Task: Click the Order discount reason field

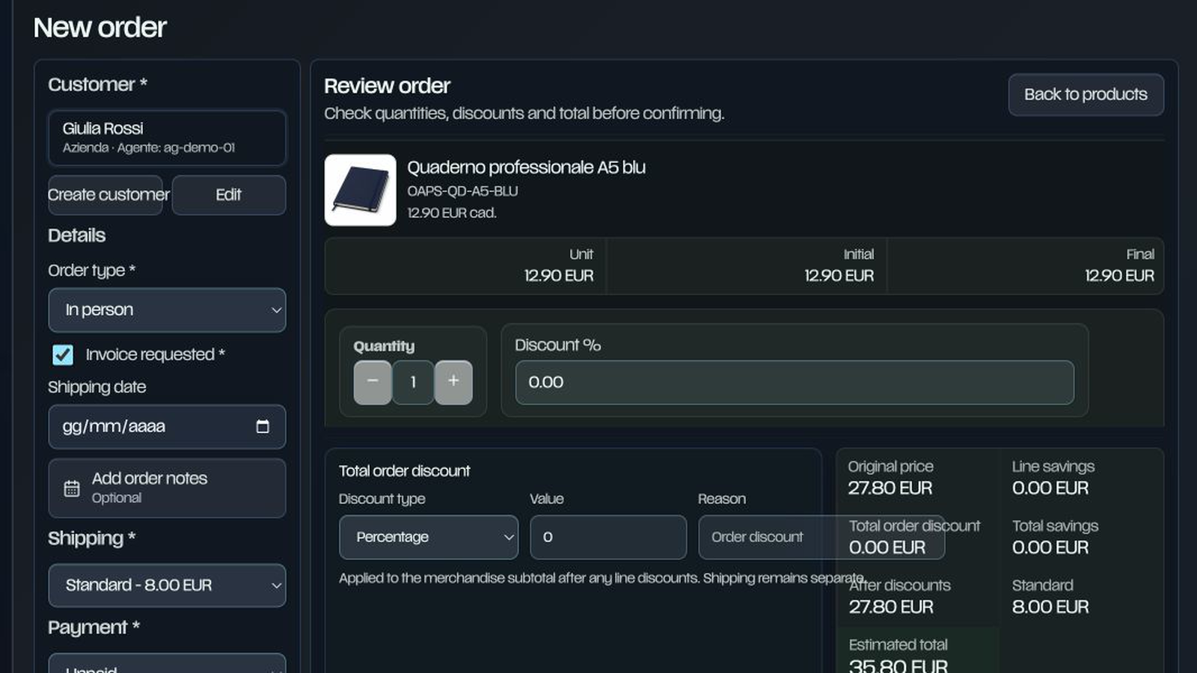Action: 821,537
